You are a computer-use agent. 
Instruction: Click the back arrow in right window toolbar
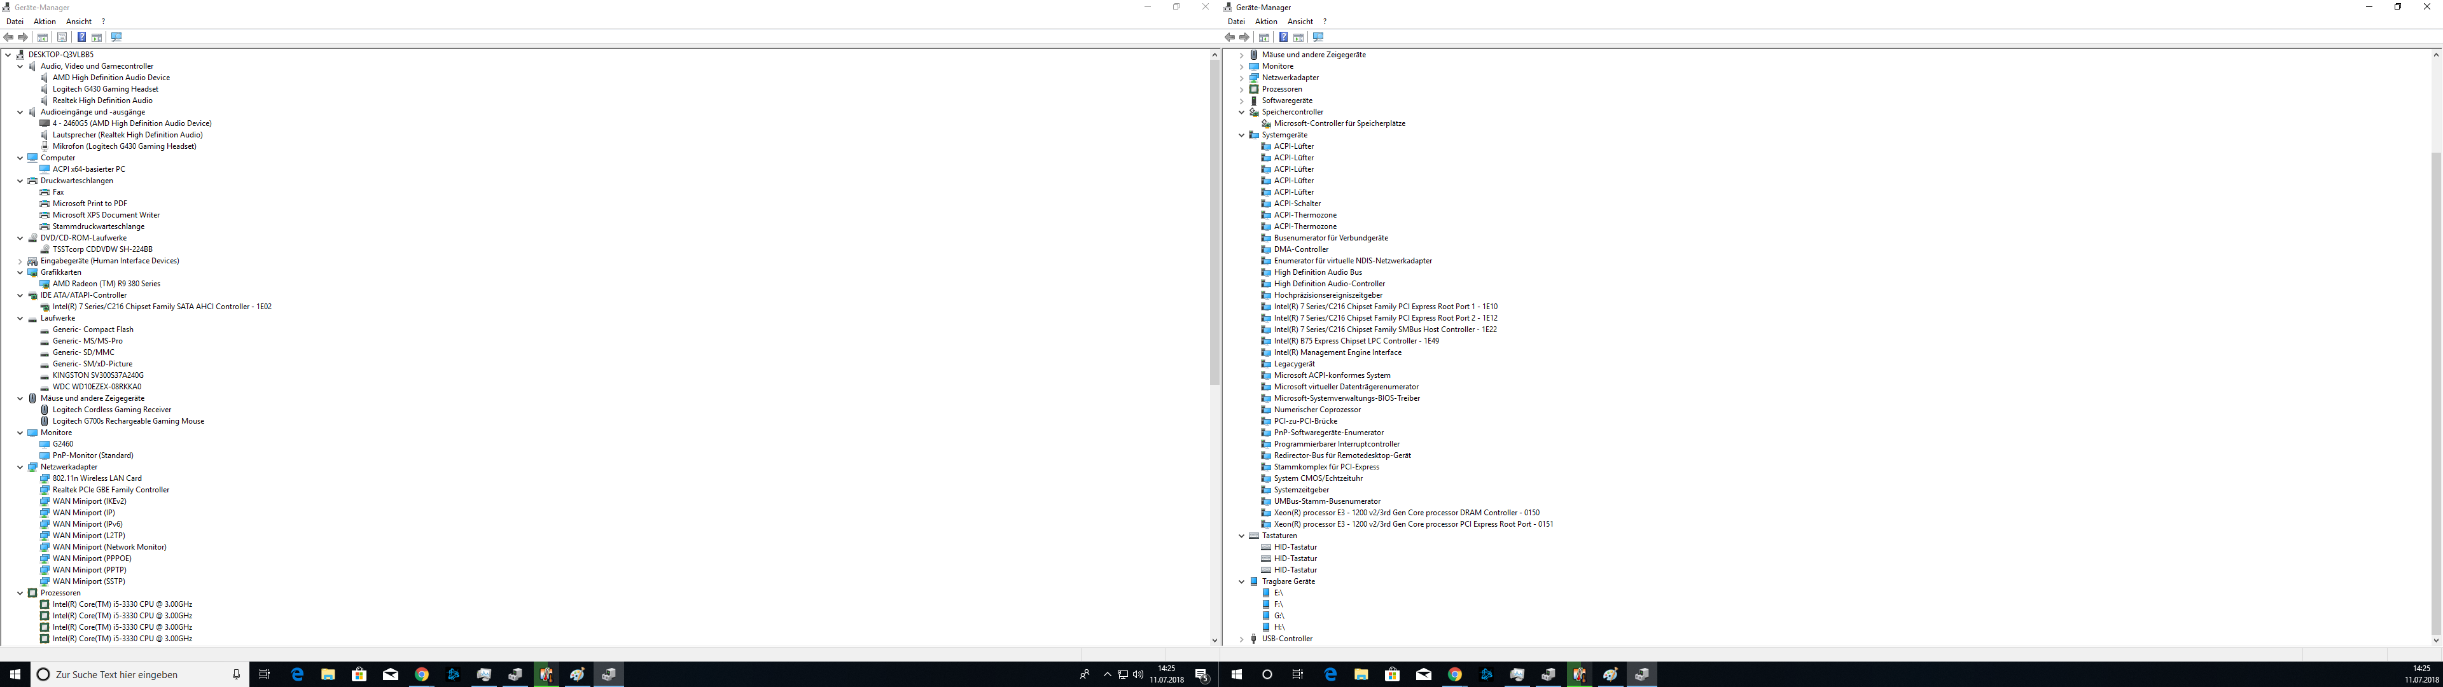click(x=1230, y=37)
